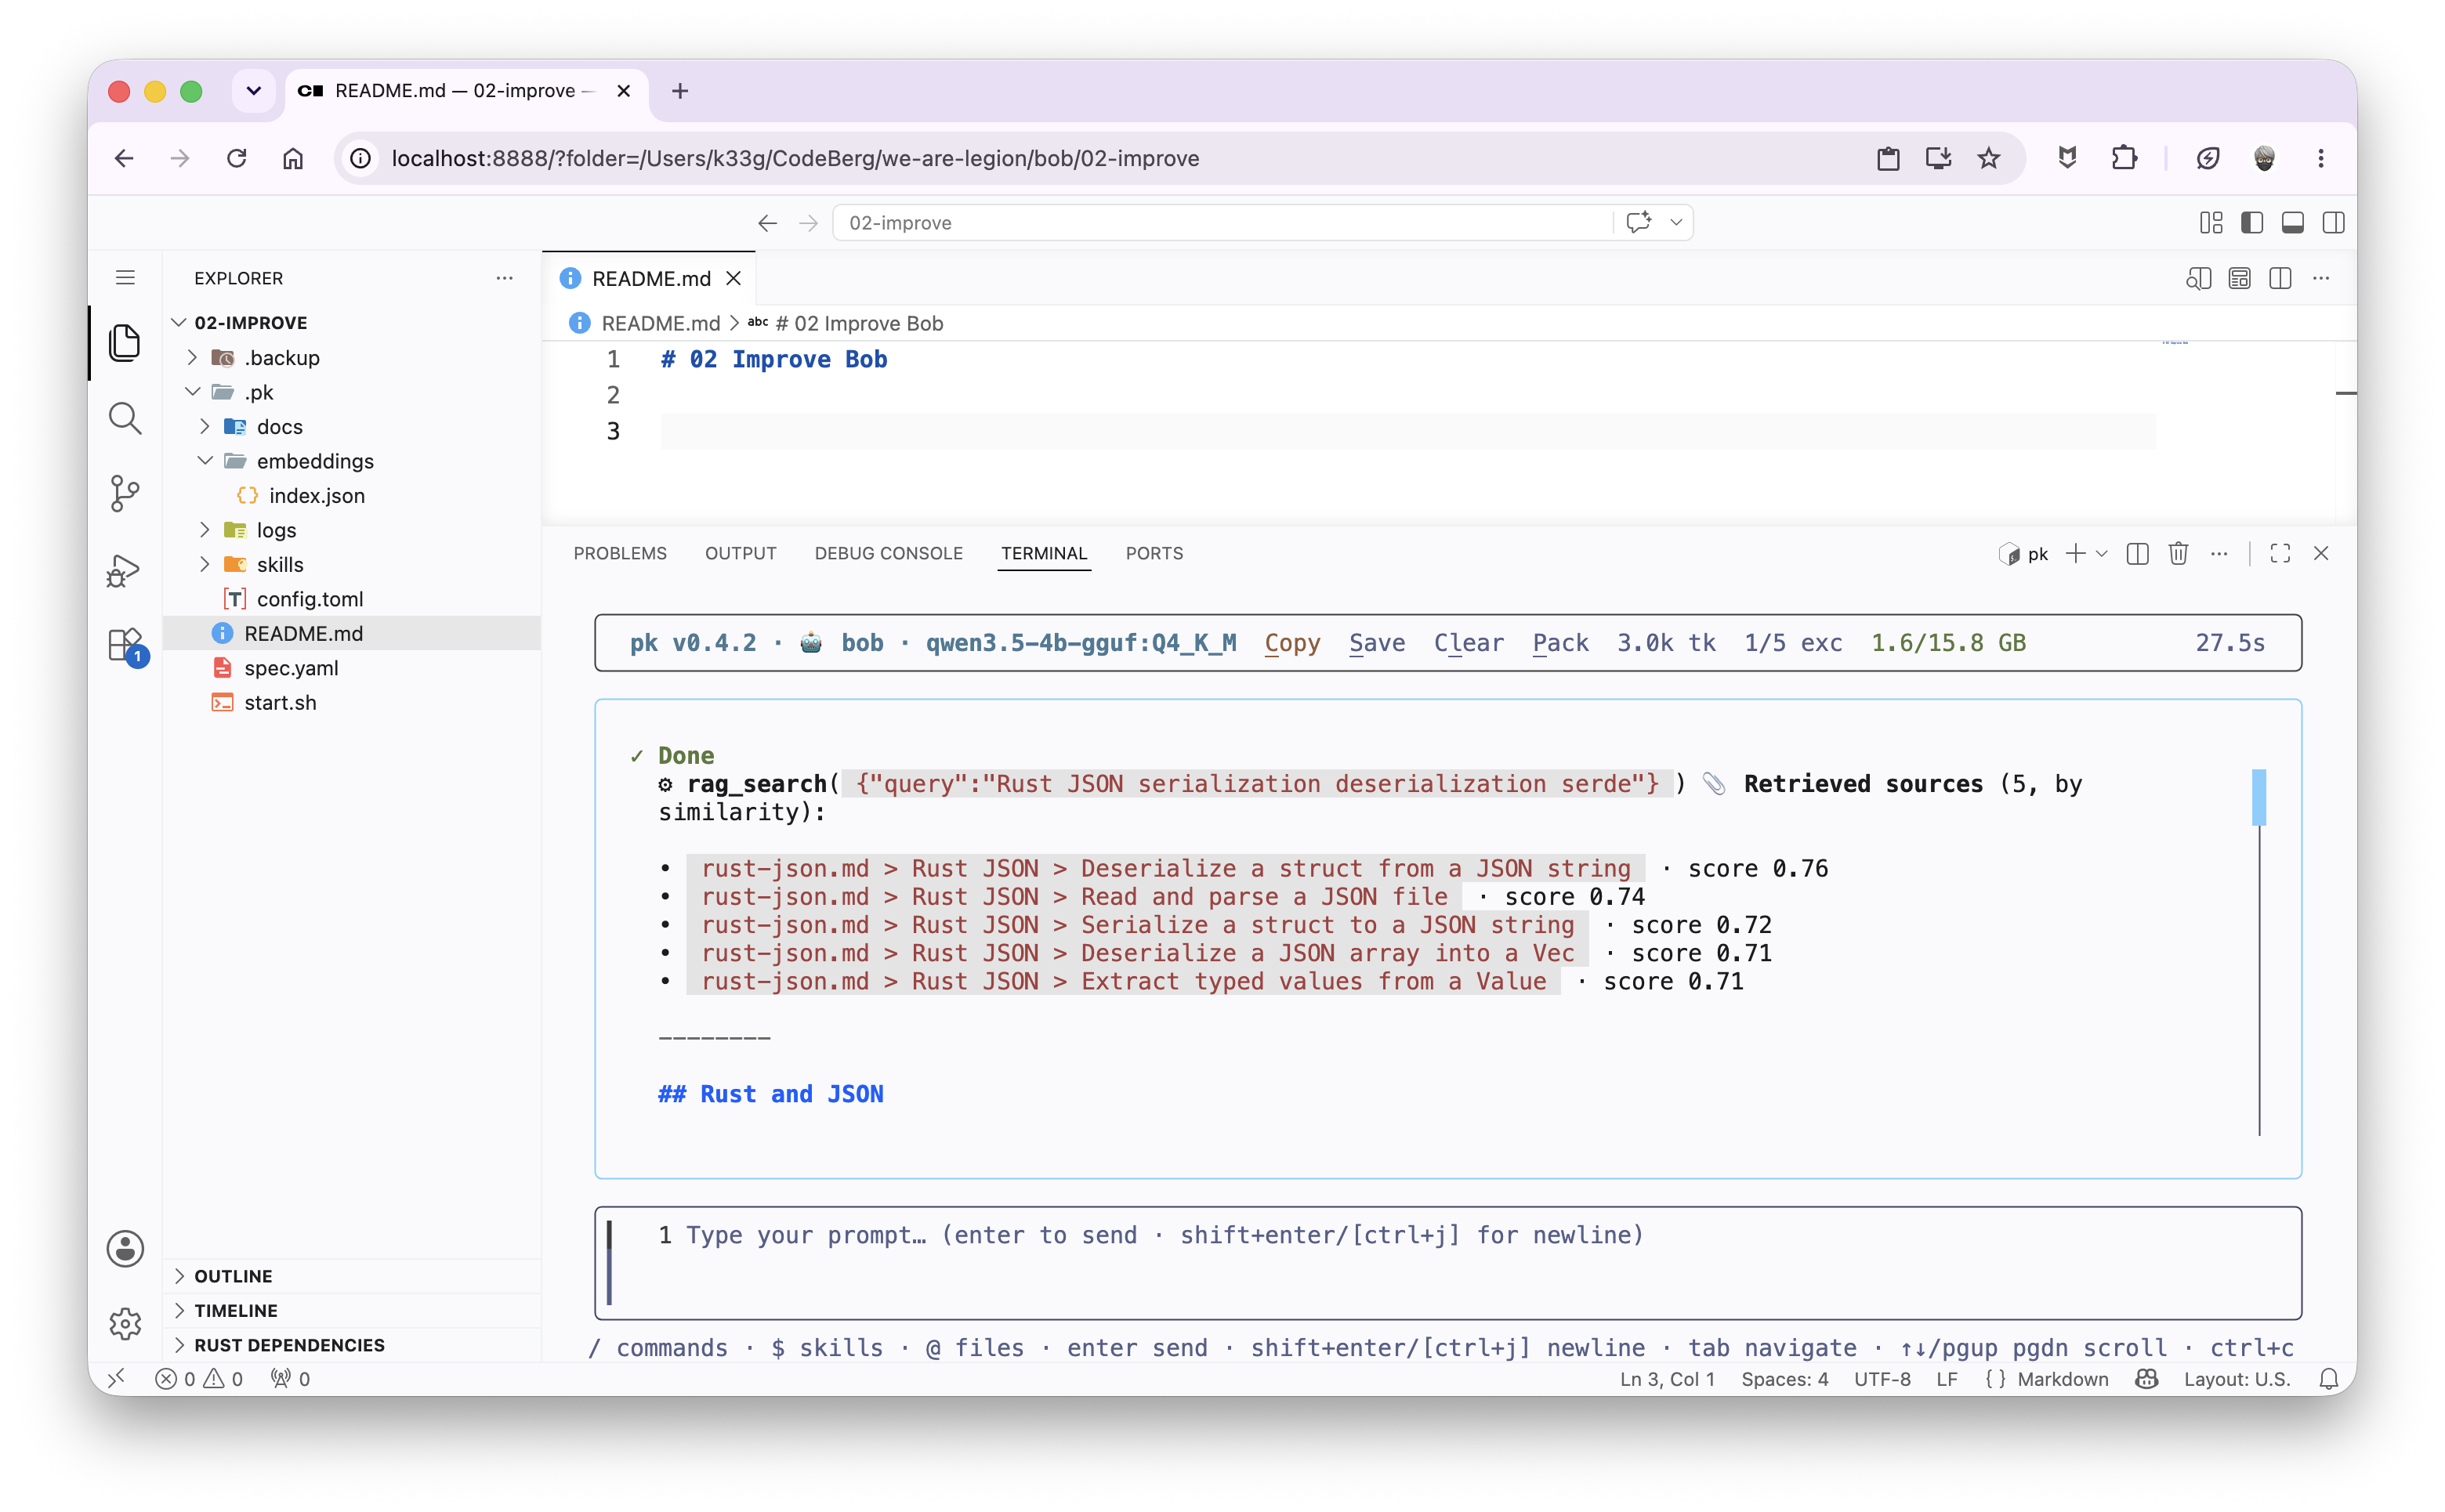This screenshot has width=2445, height=1512.
Task: Click Copy in the pk terminal header
Action: point(1292,643)
